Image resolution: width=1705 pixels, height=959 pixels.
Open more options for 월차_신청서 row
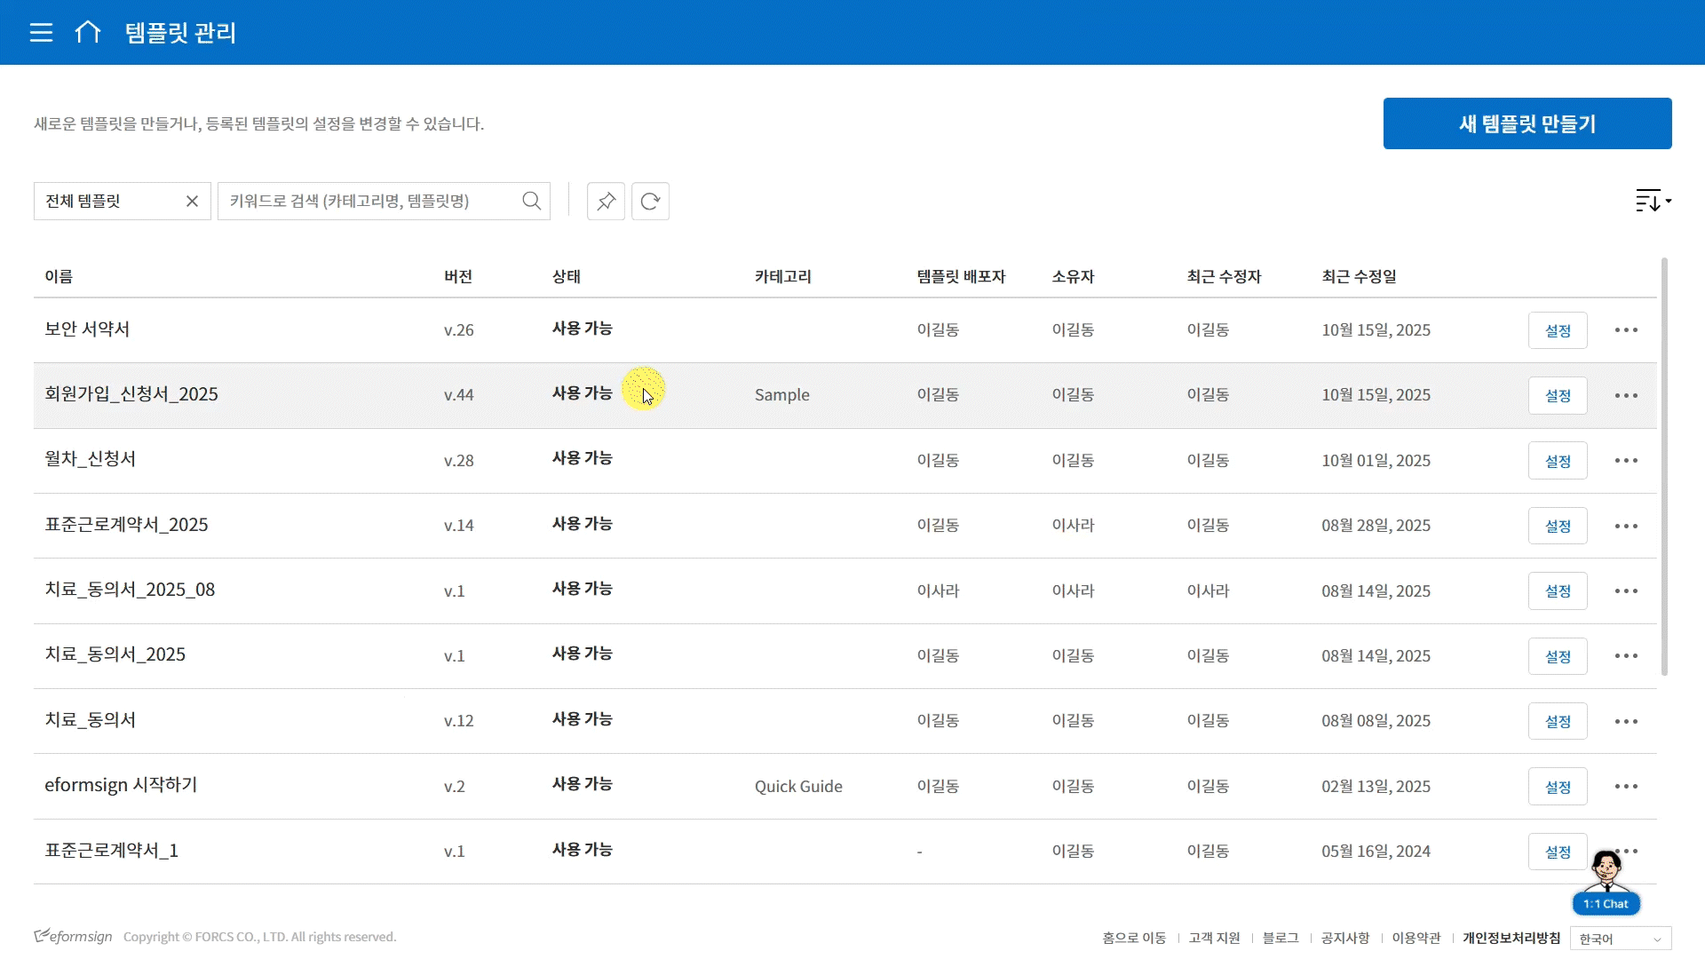pyautogui.click(x=1626, y=461)
